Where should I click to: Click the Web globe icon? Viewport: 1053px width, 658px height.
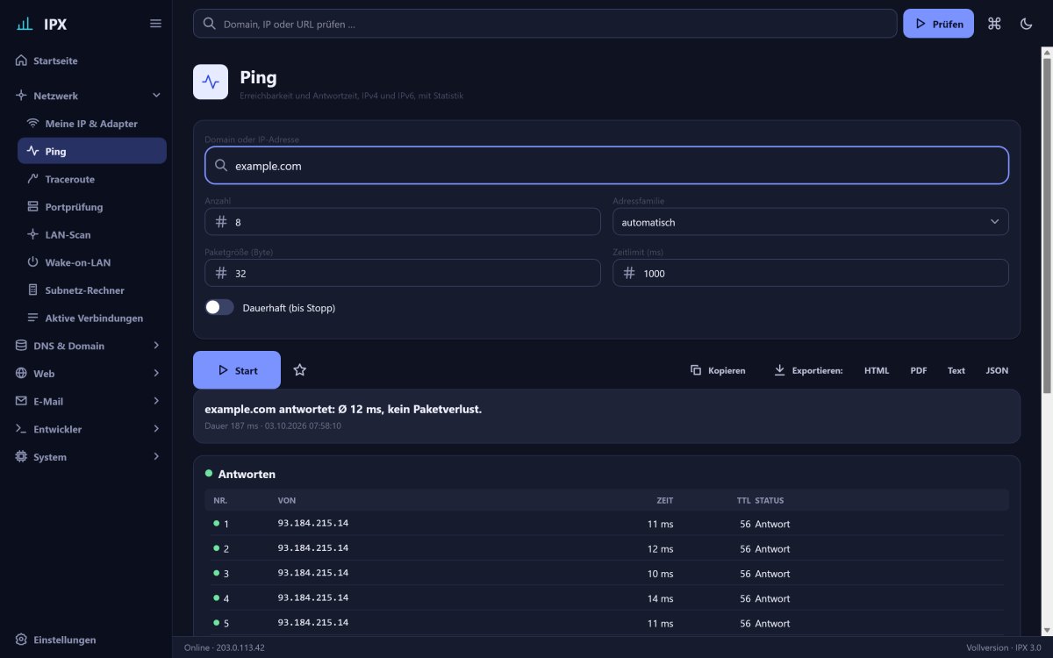[21, 374]
